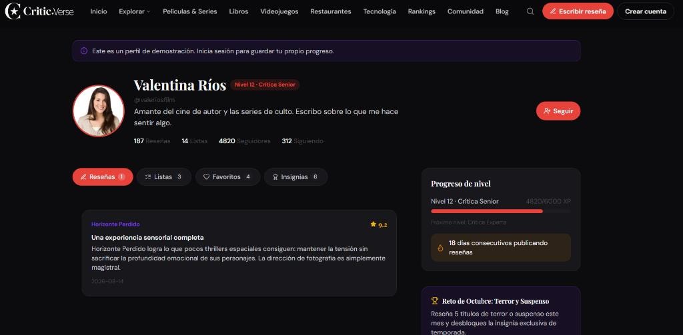
Task: Click the pencil icon in Reseñas tab
Action: tap(83, 177)
